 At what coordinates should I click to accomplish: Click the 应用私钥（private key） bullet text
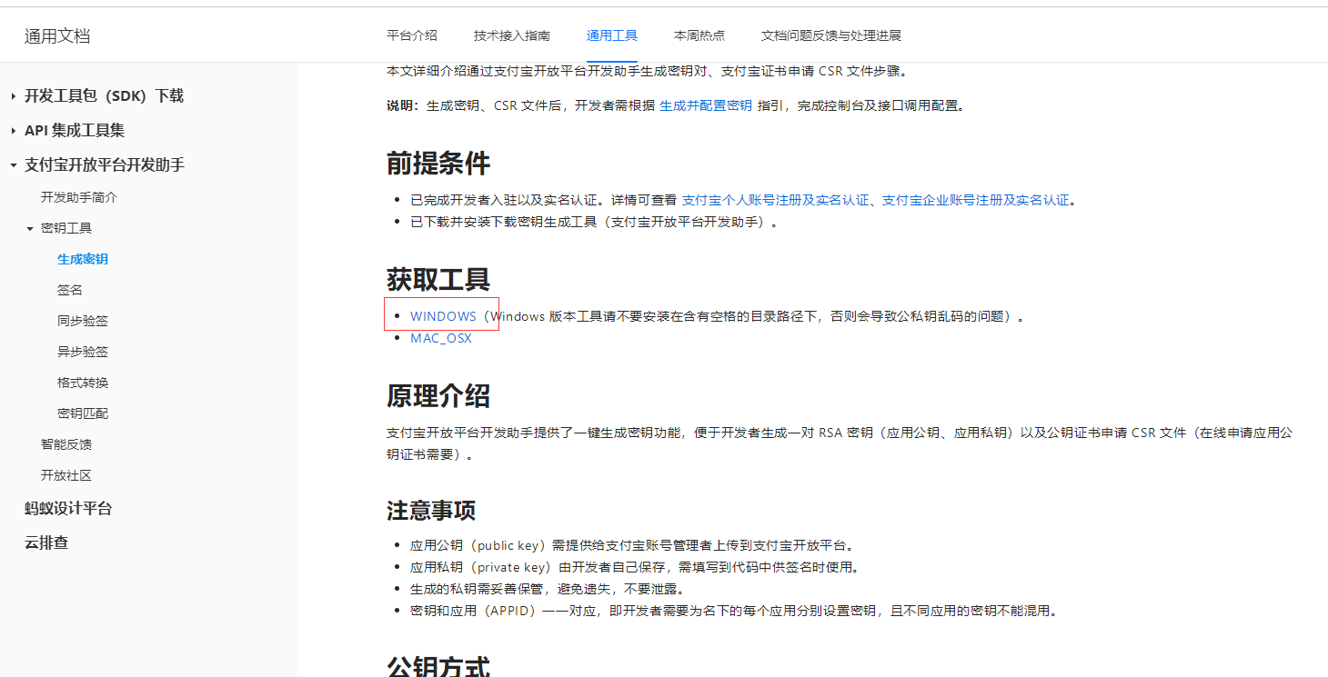pyautogui.click(x=635, y=567)
